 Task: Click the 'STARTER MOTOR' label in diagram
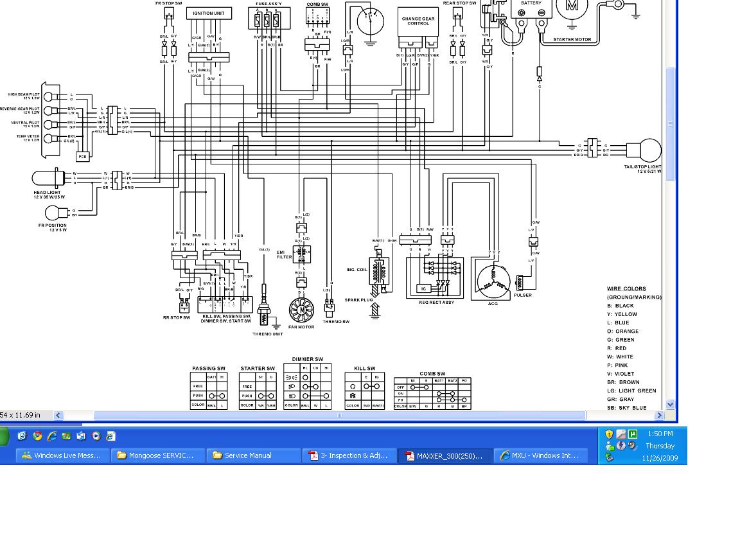click(x=572, y=40)
